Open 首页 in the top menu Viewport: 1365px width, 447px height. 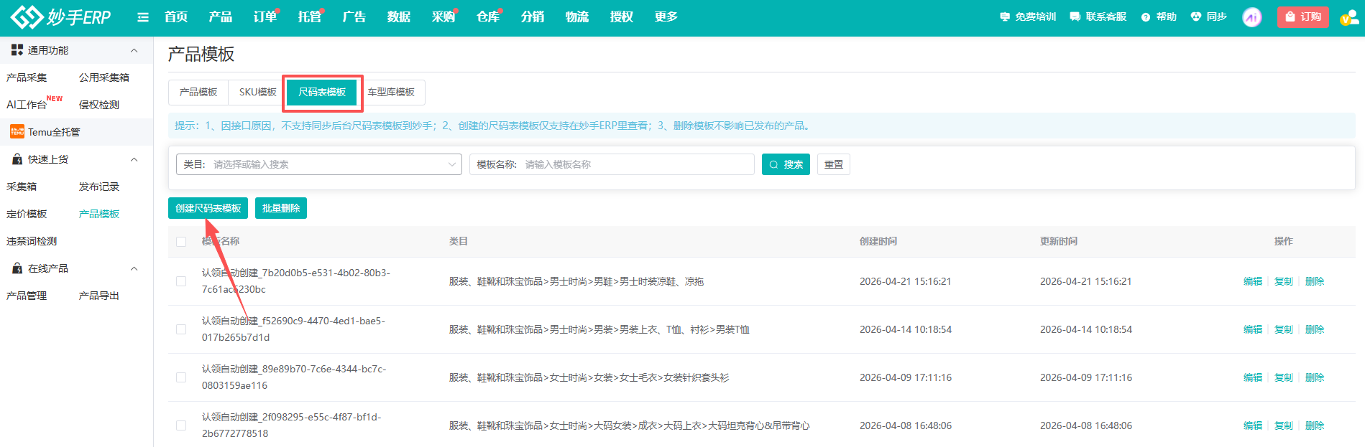click(176, 17)
